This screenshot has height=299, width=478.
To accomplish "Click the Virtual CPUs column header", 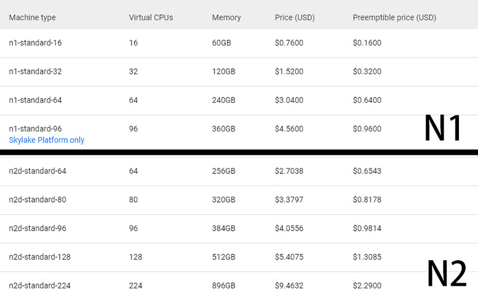I will pos(151,17).
